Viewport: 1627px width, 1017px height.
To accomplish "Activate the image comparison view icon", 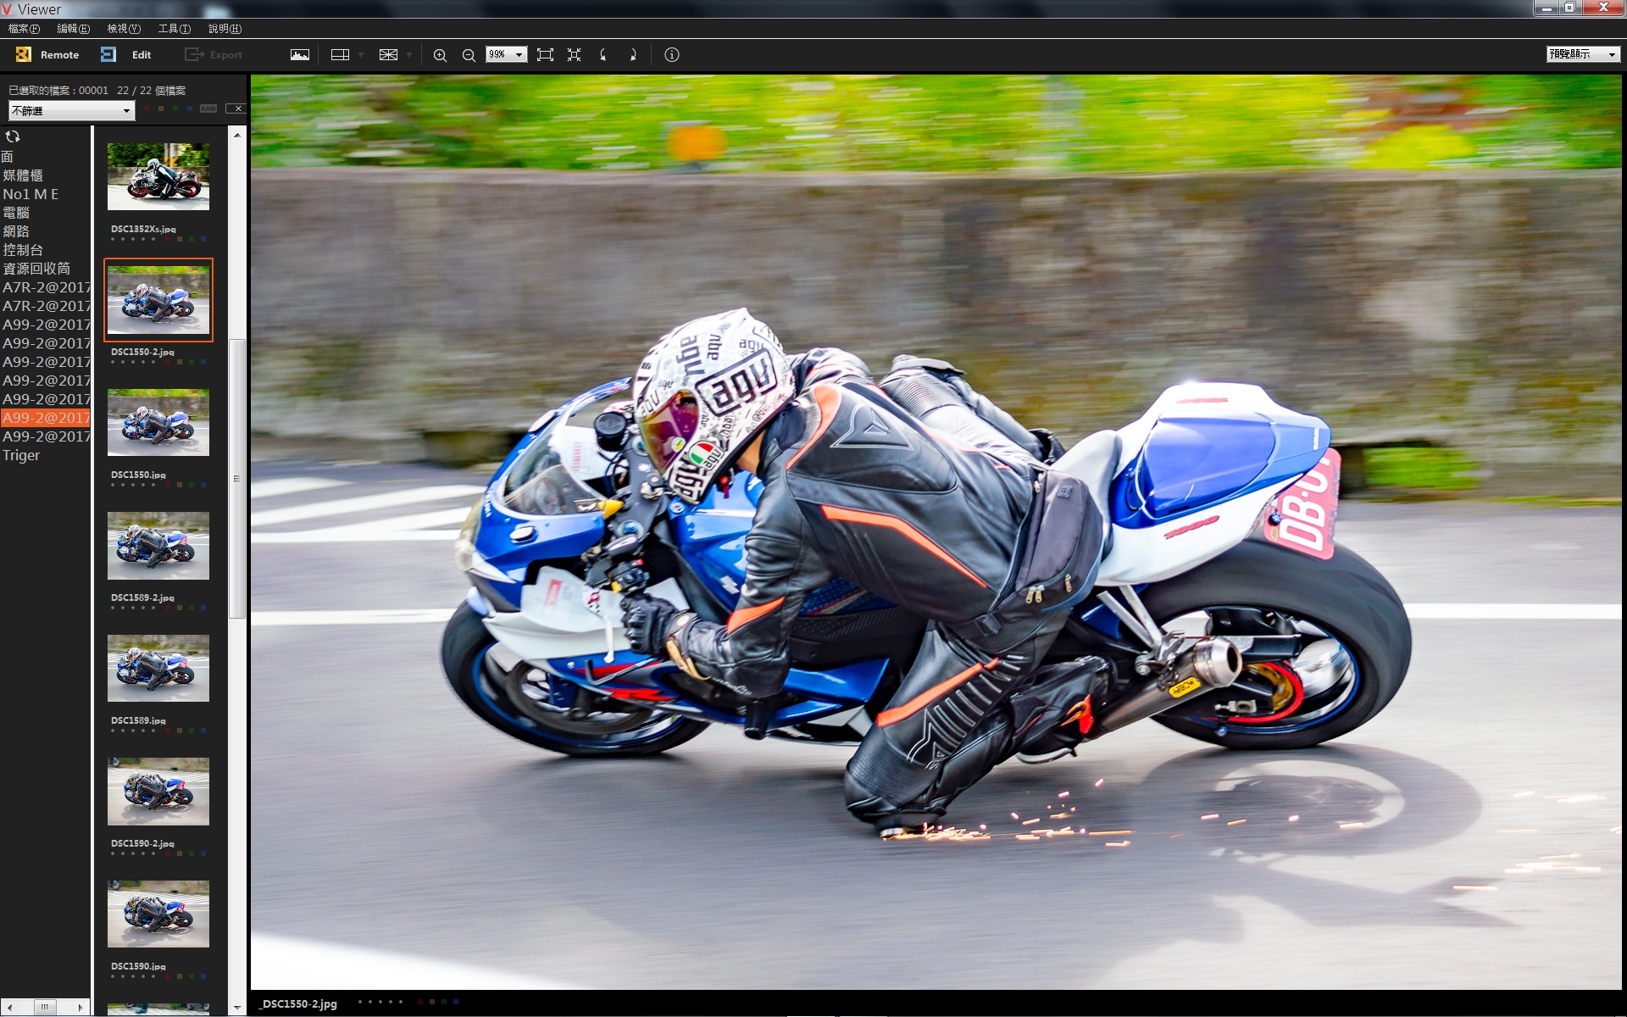I will [388, 55].
